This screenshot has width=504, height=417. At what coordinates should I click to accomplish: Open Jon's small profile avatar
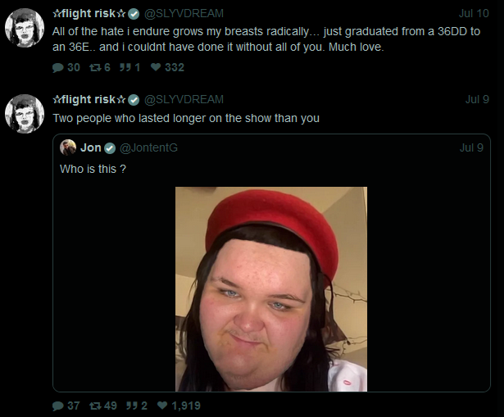[x=68, y=147]
